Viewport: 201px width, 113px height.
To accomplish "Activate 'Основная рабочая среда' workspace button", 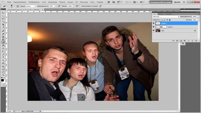I will (x=161, y=2).
